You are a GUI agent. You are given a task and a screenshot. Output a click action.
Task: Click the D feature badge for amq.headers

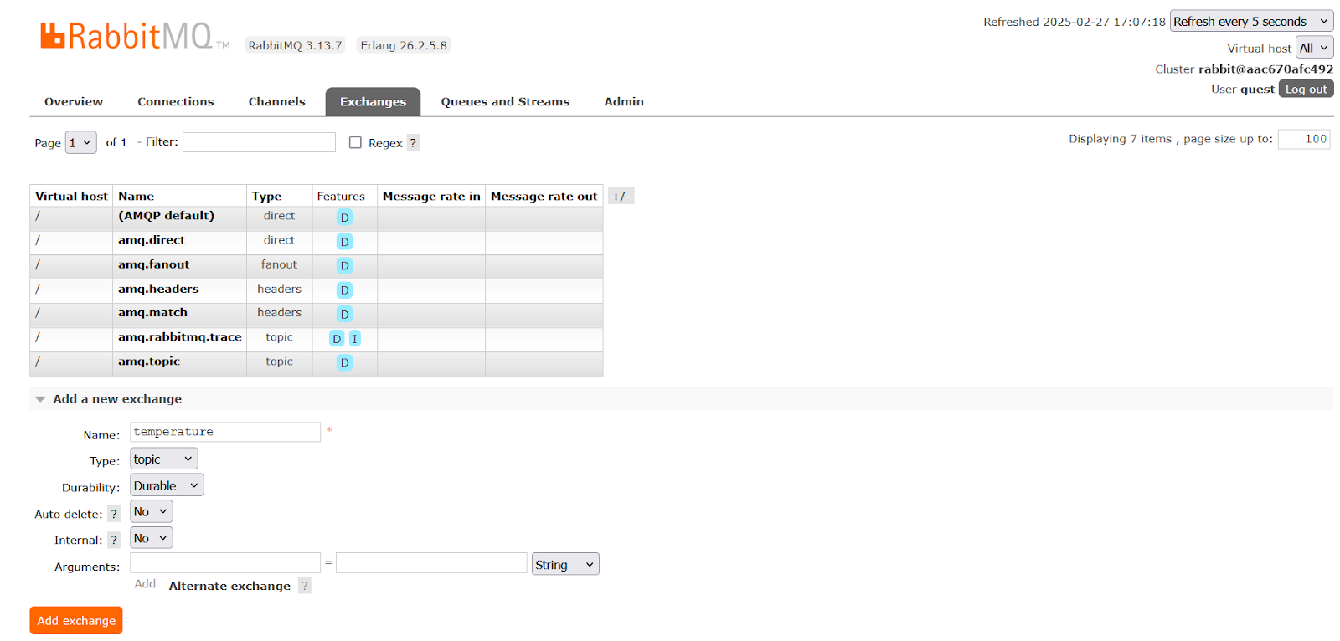344,290
